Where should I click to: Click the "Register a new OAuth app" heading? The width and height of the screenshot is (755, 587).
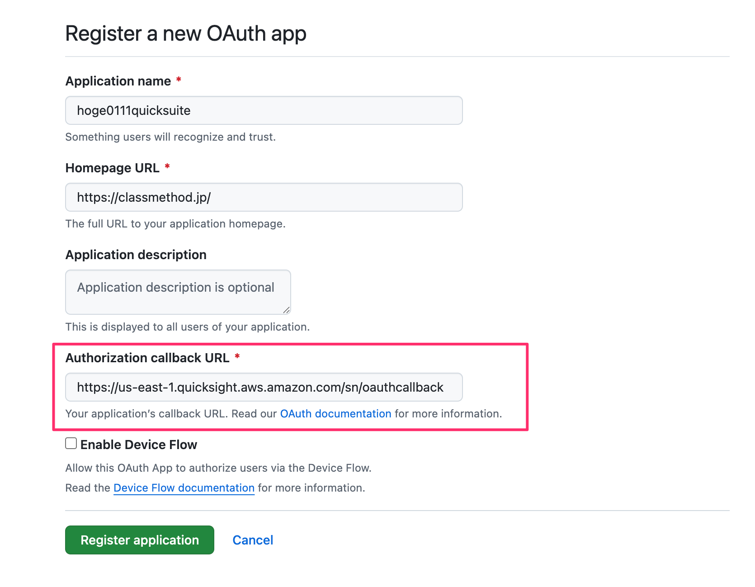[186, 34]
